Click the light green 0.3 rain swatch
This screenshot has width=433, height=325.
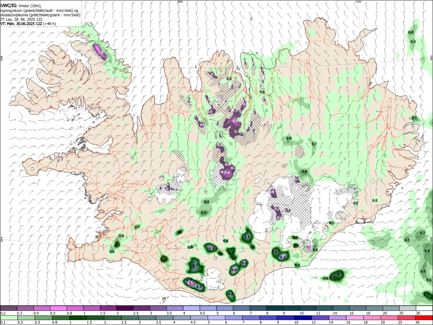pyautogui.click(x=26, y=318)
